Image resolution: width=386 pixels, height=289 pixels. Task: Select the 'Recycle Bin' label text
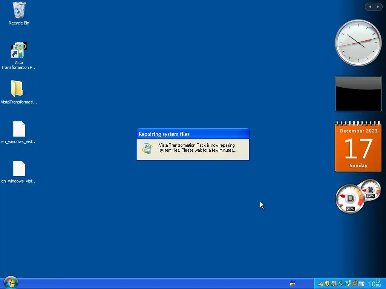click(19, 23)
